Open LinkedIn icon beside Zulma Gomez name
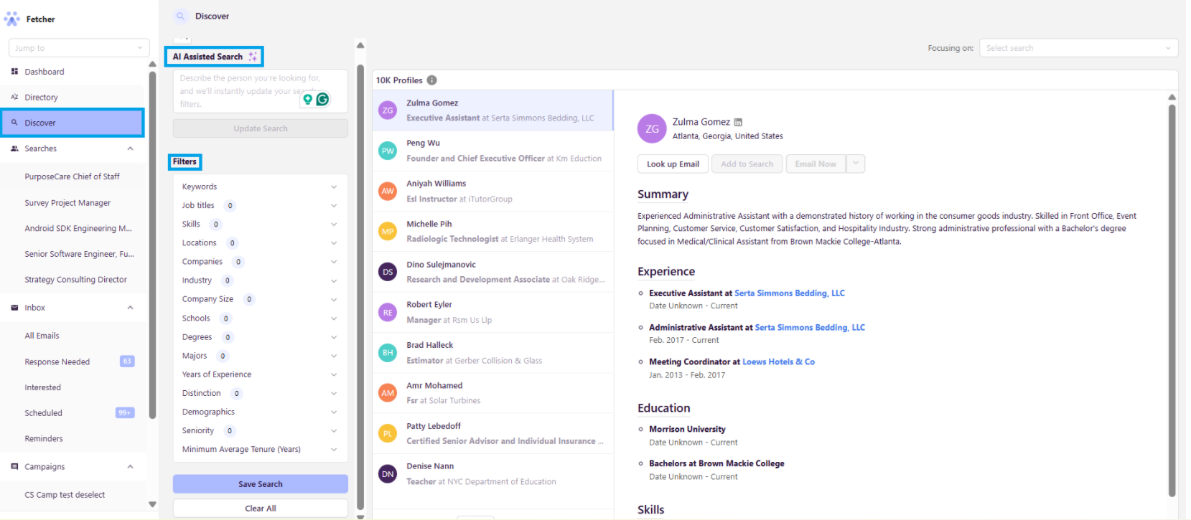 tap(738, 122)
